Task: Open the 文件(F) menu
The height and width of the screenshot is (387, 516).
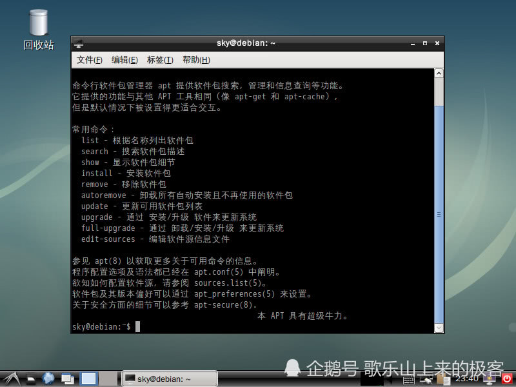Action: pyautogui.click(x=90, y=60)
